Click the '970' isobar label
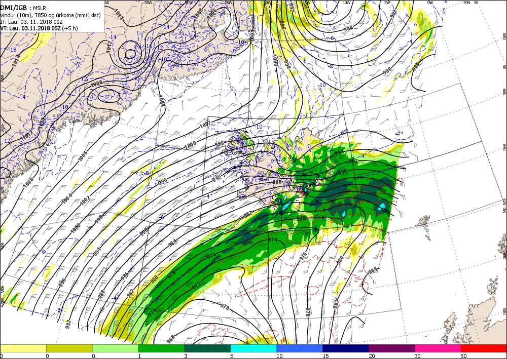Image resolution: width=507 pixels, height=359 pixels. 225,307
